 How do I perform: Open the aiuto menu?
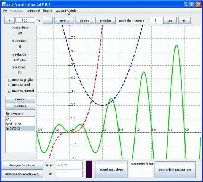pos(73,11)
